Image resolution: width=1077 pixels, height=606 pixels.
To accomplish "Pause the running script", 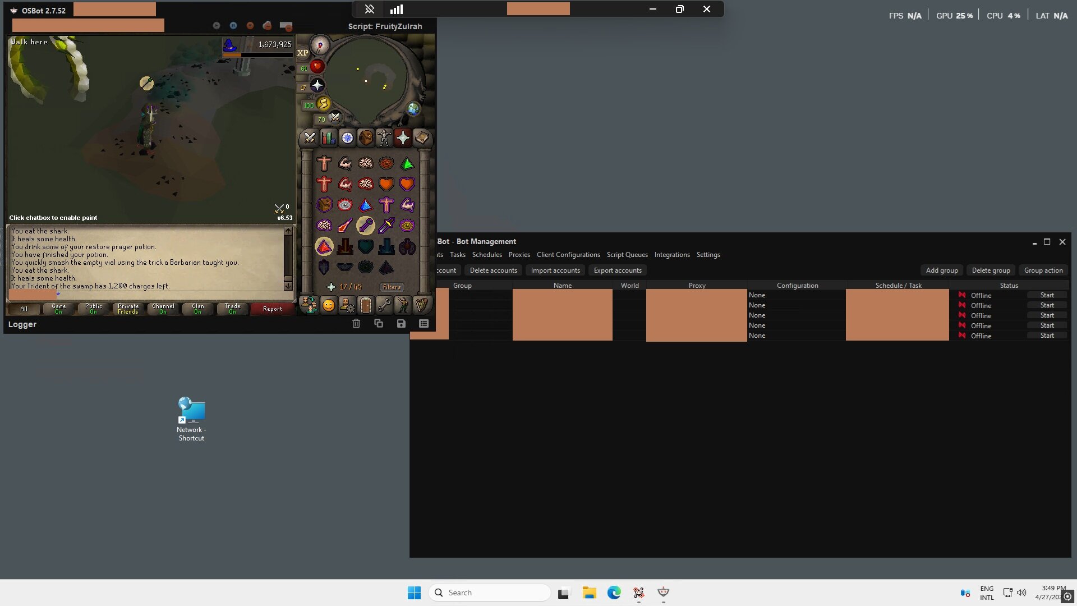I will (x=233, y=26).
